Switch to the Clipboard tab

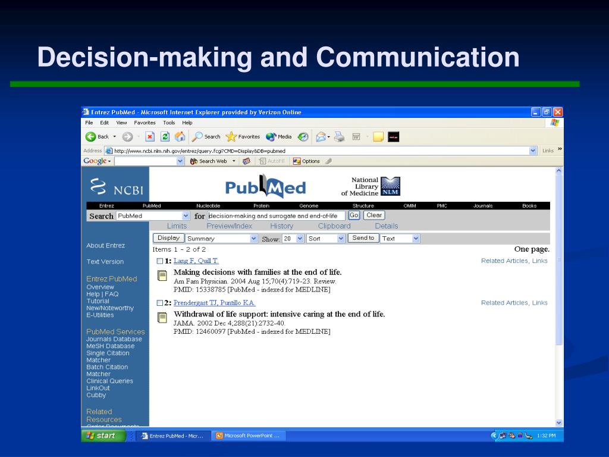coord(334,226)
